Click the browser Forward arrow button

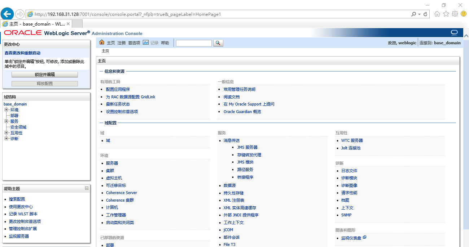tap(20, 14)
